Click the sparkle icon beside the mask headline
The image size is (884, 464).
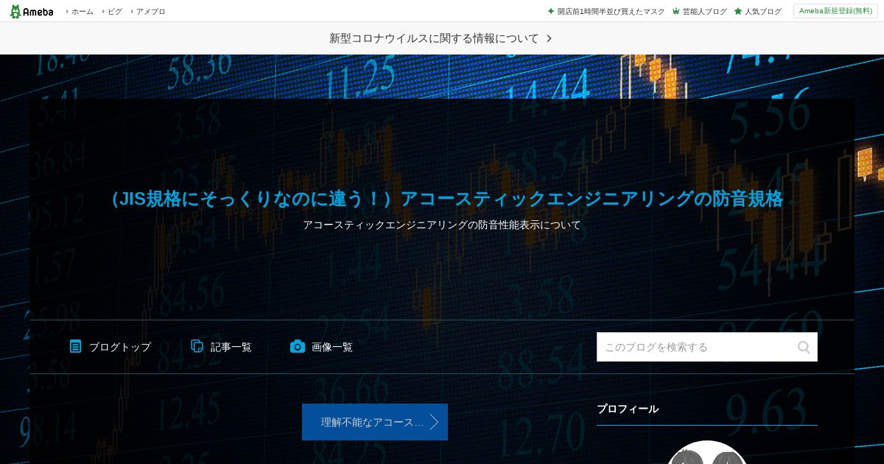[551, 11]
